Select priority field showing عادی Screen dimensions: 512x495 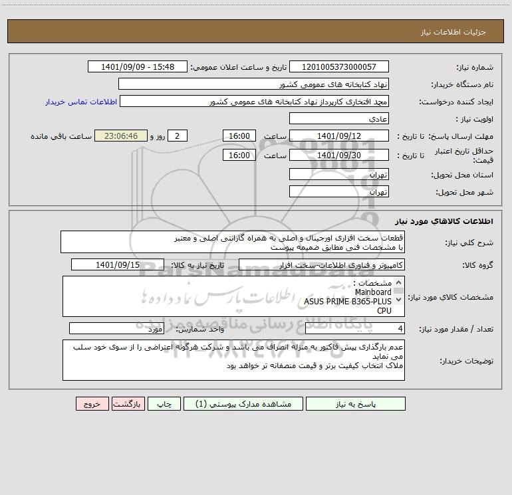coord(339,119)
